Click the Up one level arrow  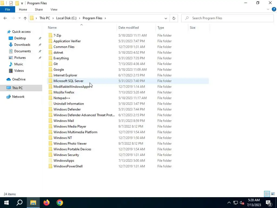tap(25, 18)
